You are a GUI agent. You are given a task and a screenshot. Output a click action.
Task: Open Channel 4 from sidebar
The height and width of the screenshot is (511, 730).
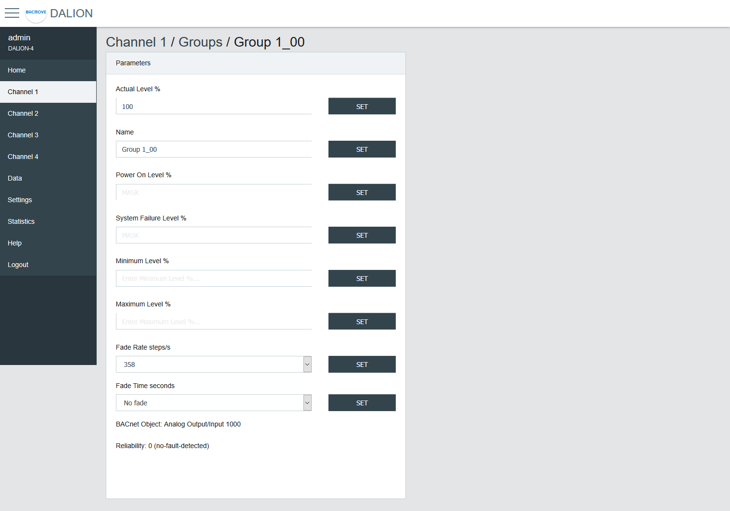point(23,157)
